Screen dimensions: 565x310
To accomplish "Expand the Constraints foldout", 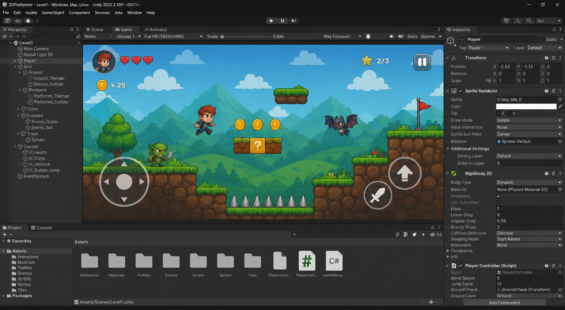I will (448, 251).
